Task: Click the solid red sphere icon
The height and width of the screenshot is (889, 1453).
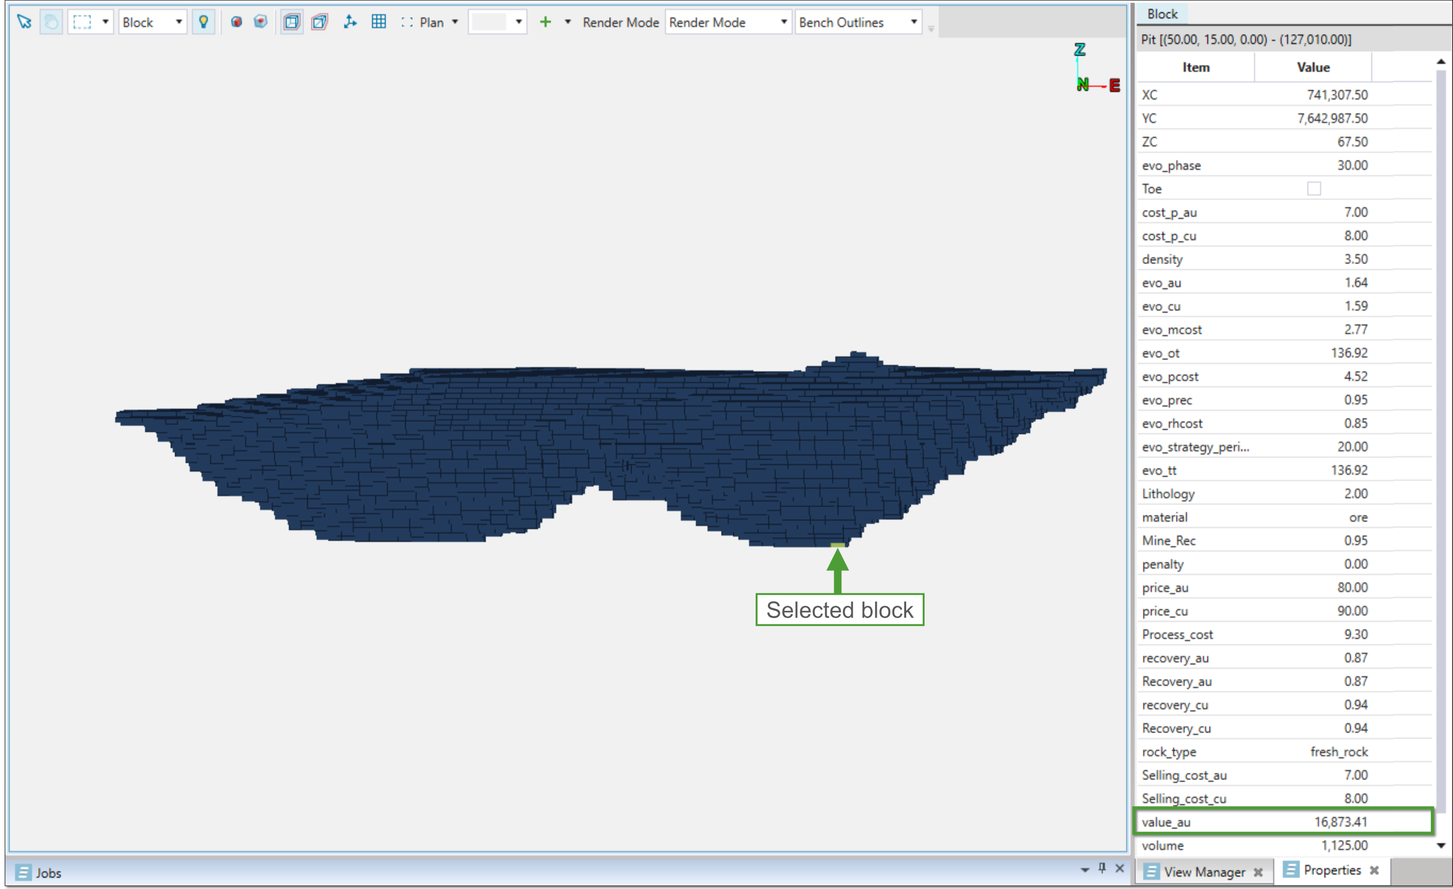Action: 236,22
